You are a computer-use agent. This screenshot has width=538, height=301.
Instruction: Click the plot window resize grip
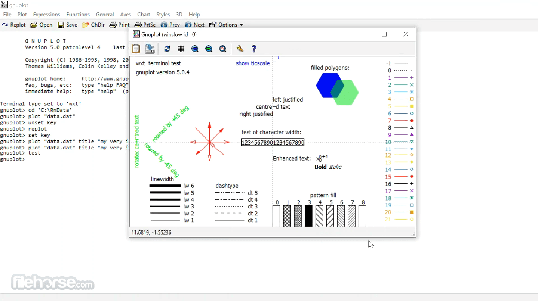[x=413, y=234]
